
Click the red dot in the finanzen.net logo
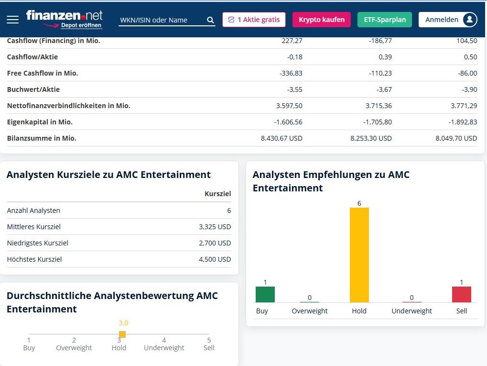[83, 16]
